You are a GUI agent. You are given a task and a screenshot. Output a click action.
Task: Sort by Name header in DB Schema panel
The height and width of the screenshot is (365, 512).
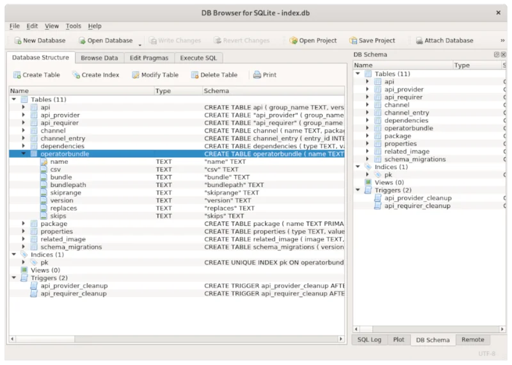pyautogui.click(x=403, y=65)
